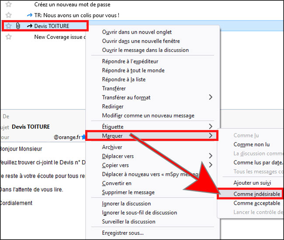Choose Ouvrir dans une nouvelle fenêtre
This screenshot has height=240, width=284.
click(141, 41)
